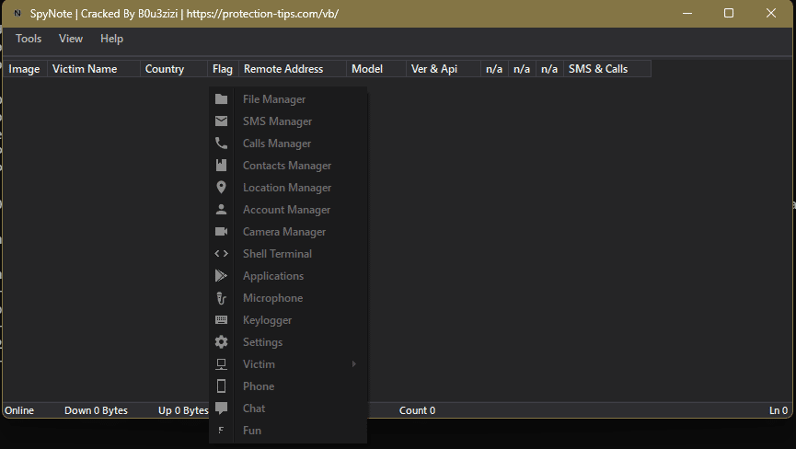Click the microphone icon in the context menu
The height and width of the screenshot is (449, 796).
(221, 298)
